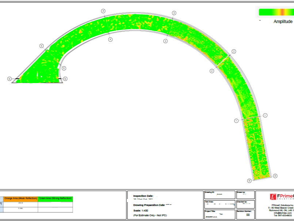The image size is (294, 221).
Task: Click circled marker 5 on the left
Action: pyautogui.click(x=41, y=45)
